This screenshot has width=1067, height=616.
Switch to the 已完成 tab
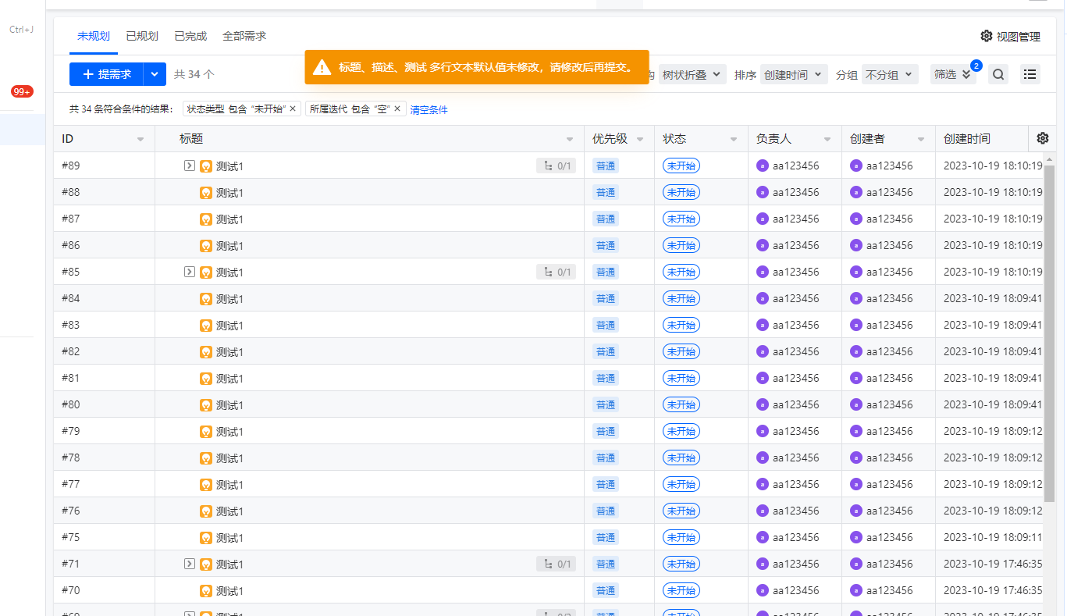190,36
